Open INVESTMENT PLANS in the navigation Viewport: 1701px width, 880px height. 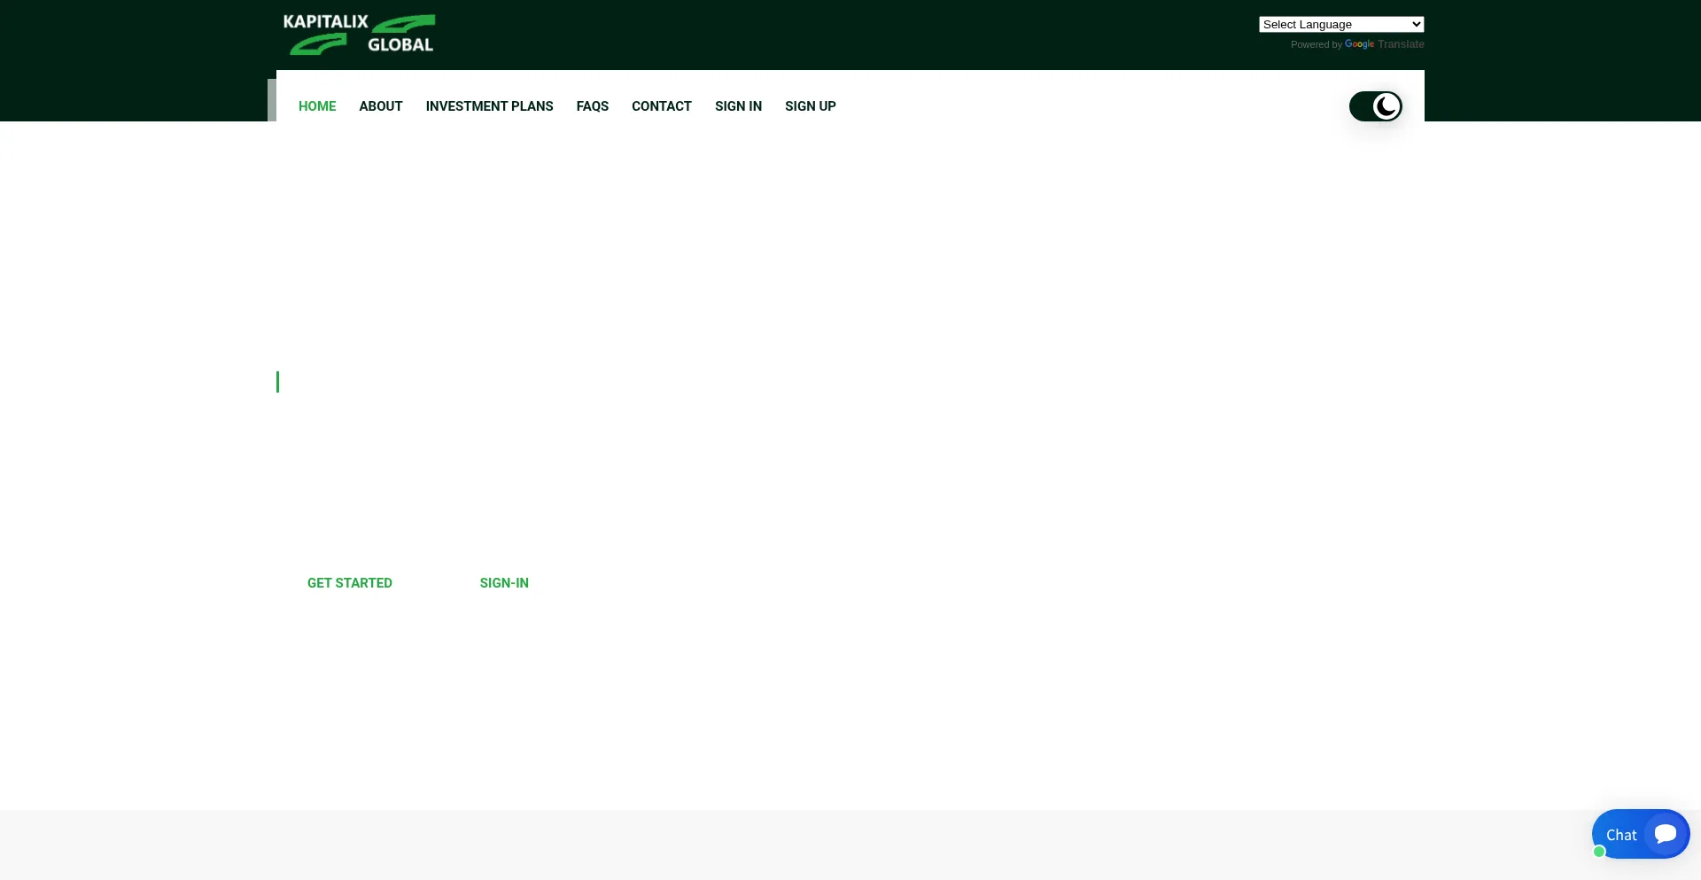pyautogui.click(x=489, y=106)
